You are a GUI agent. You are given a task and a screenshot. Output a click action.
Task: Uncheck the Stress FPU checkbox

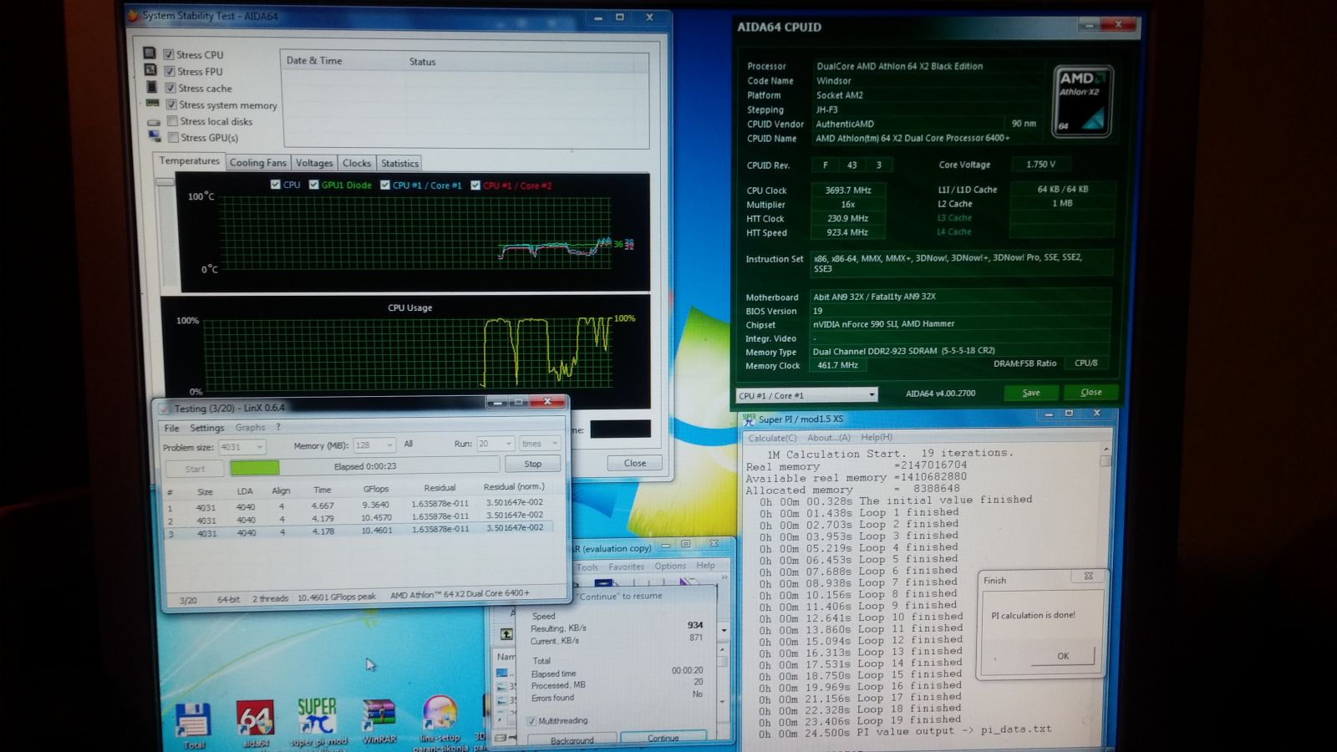pos(170,72)
